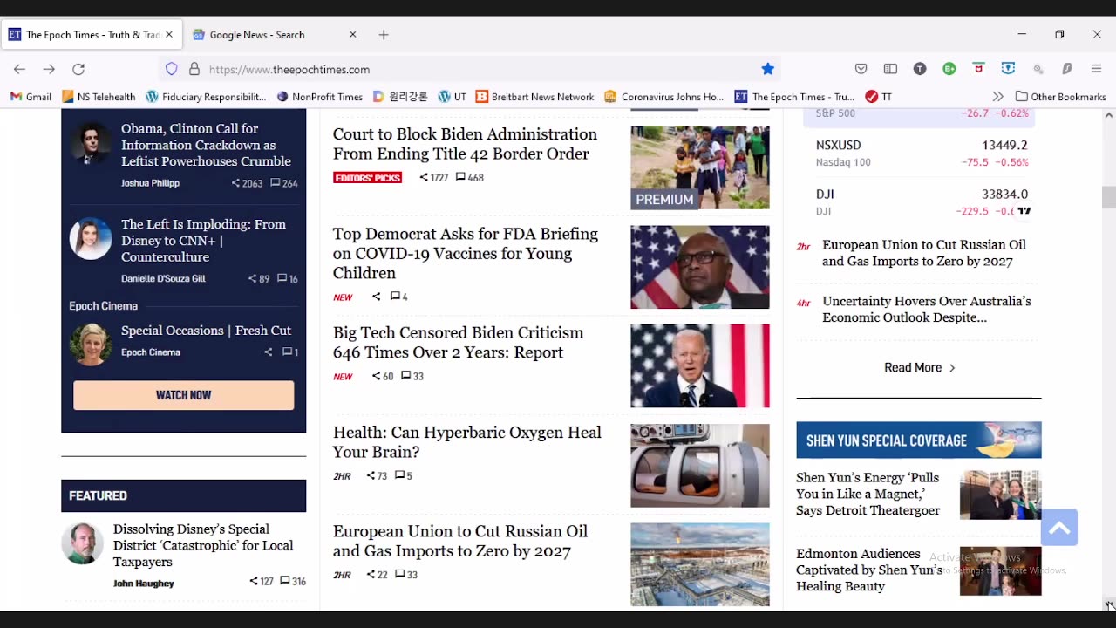Share the Big Tech Censored article

(383, 377)
